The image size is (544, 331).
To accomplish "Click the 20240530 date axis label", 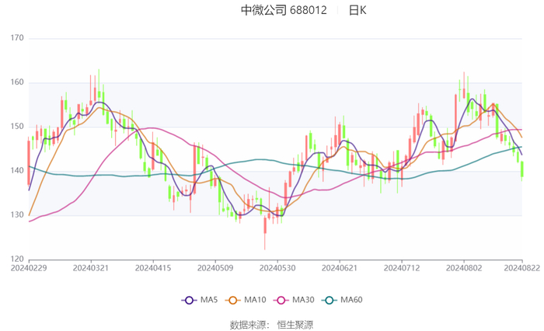I will coord(277,268).
